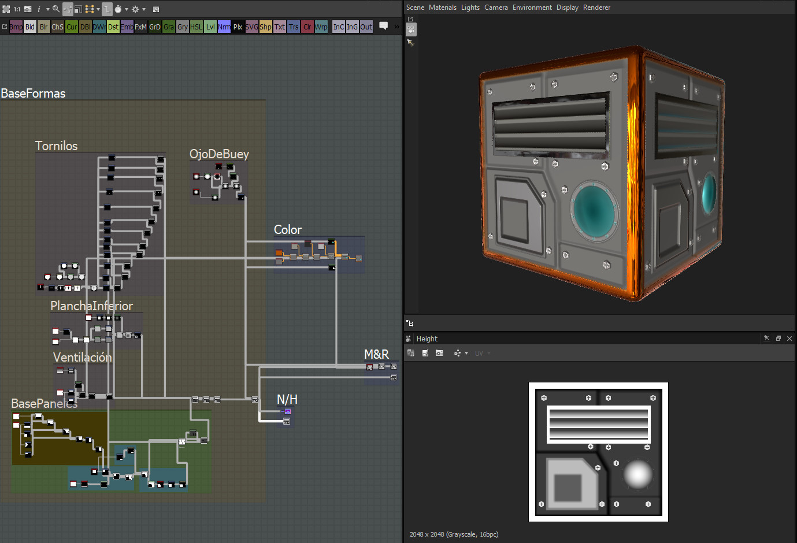Viewport: 797px width, 543px height.
Task: Select the light/arrow tool in 3D view
Action: point(411,43)
